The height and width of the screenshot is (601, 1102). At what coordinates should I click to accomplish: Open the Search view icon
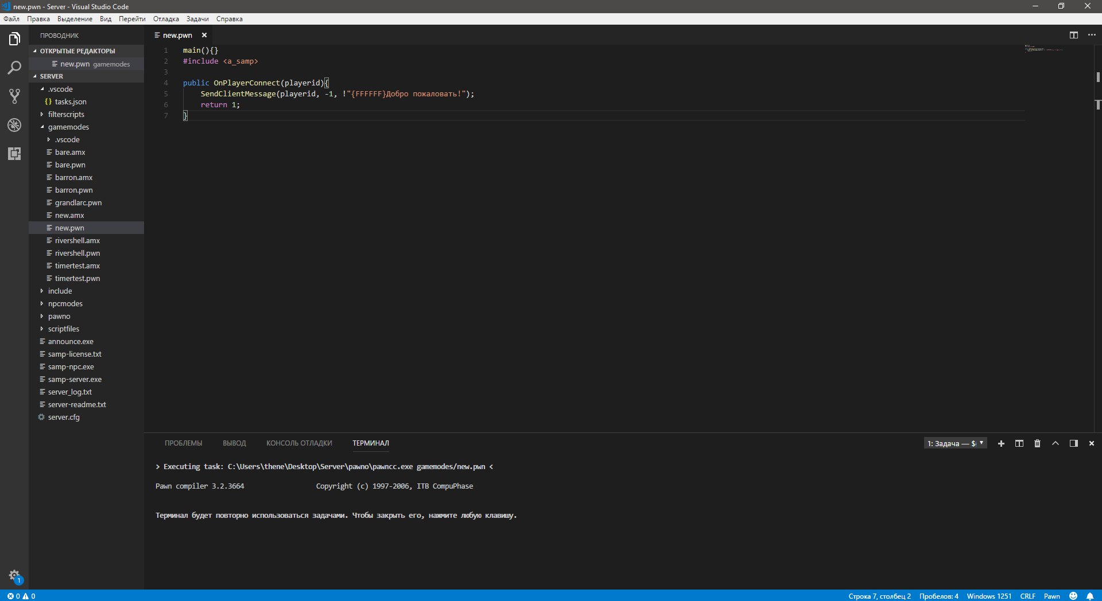click(x=14, y=68)
